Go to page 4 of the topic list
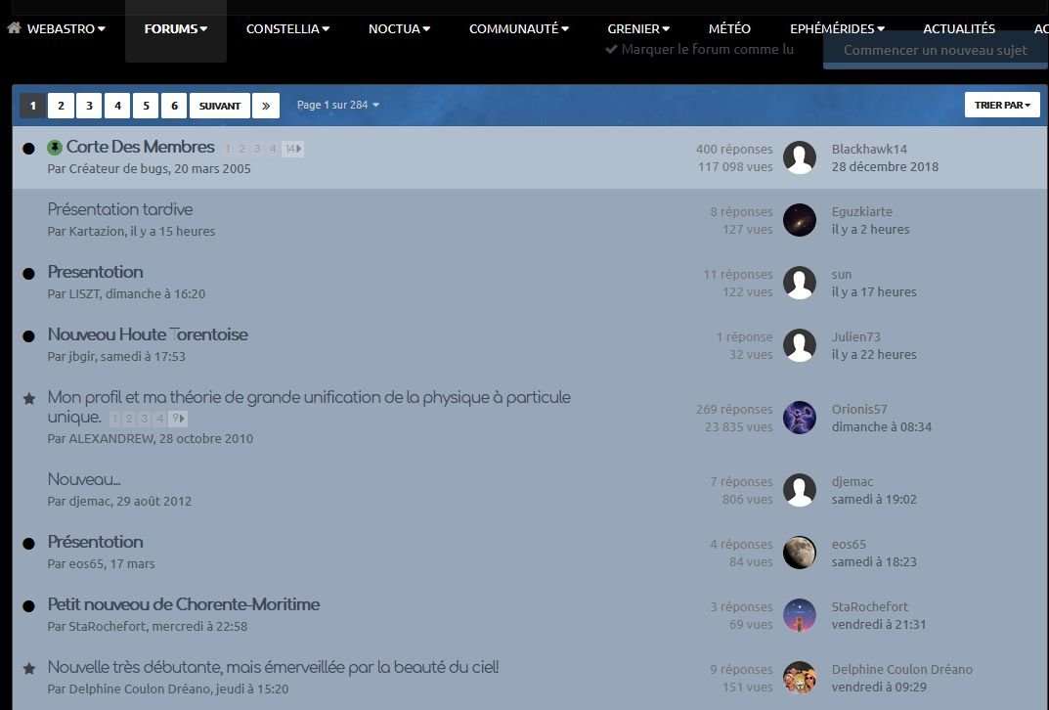The width and height of the screenshot is (1049, 710). (x=117, y=105)
